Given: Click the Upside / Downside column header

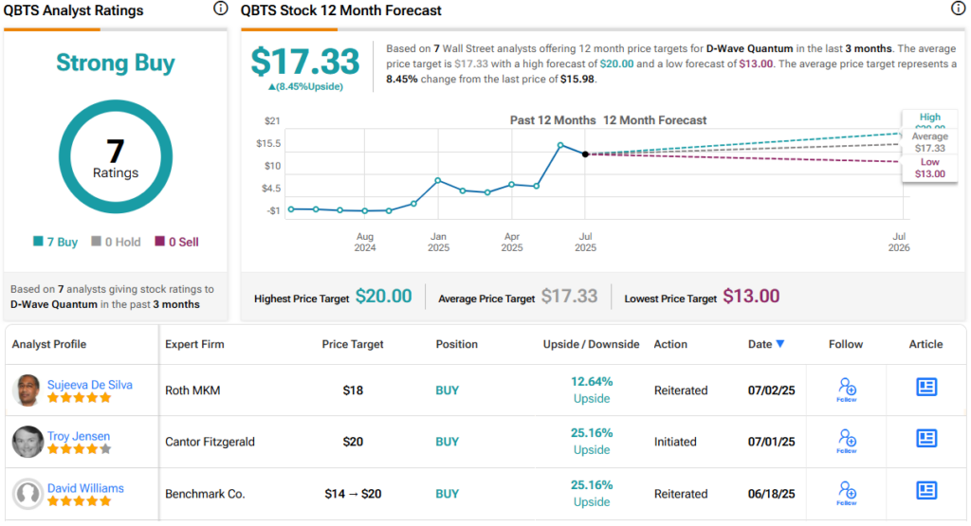Looking at the screenshot, I should 591,344.
